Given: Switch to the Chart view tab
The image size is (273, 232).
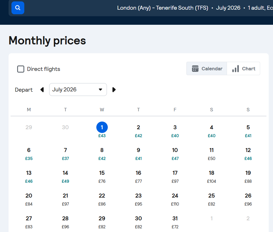Looking at the screenshot, I should click(x=244, y=69).
